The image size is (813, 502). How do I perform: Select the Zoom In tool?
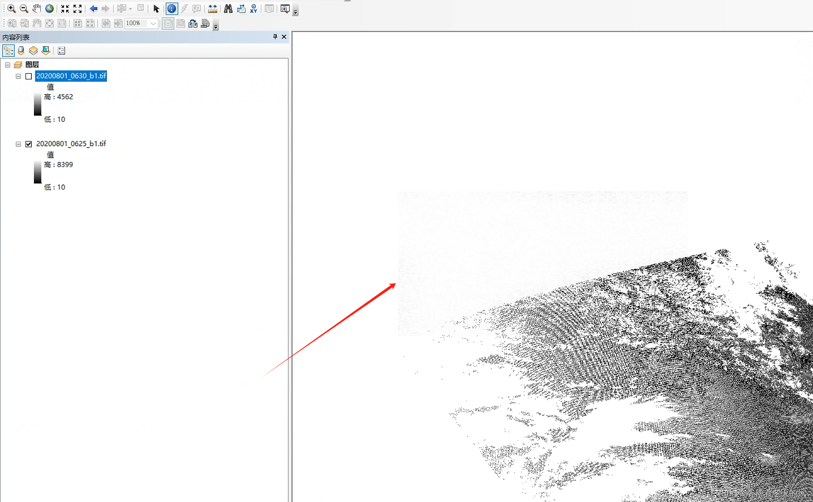click(11, 8)
